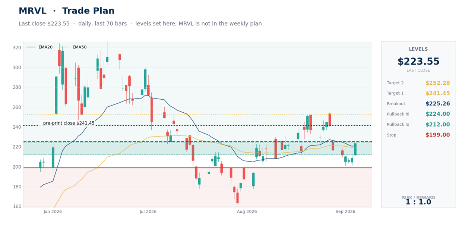Click the Target 1 value $241.45

437,93
